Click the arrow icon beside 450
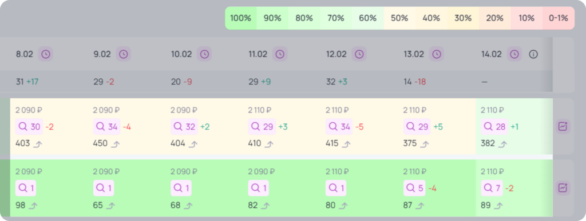 [x=116, y=144]
